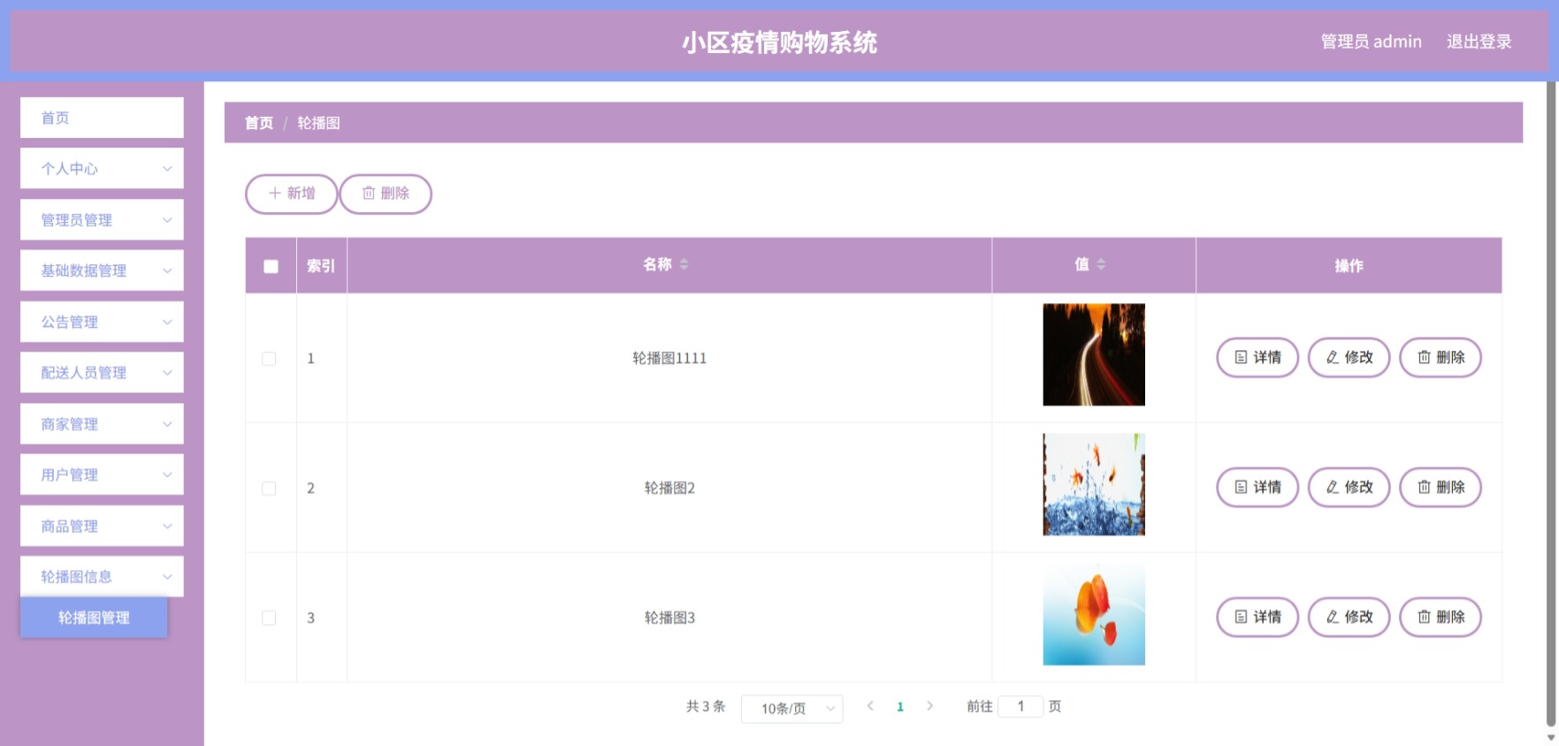The width and height of the screenshot is (1559, 746).
Task: Click the 轮播图3 name cell
Action: coord(669,618)
